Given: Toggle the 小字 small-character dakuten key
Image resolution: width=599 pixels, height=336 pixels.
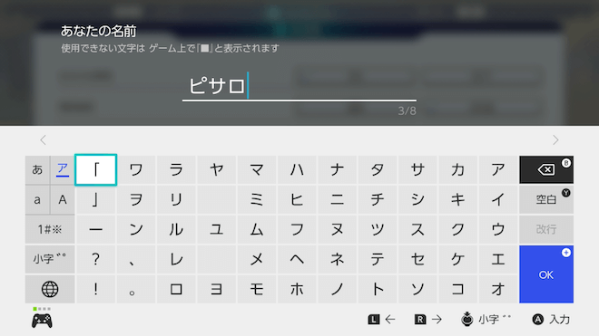Looking at the screenshot, I should (50, 259).
